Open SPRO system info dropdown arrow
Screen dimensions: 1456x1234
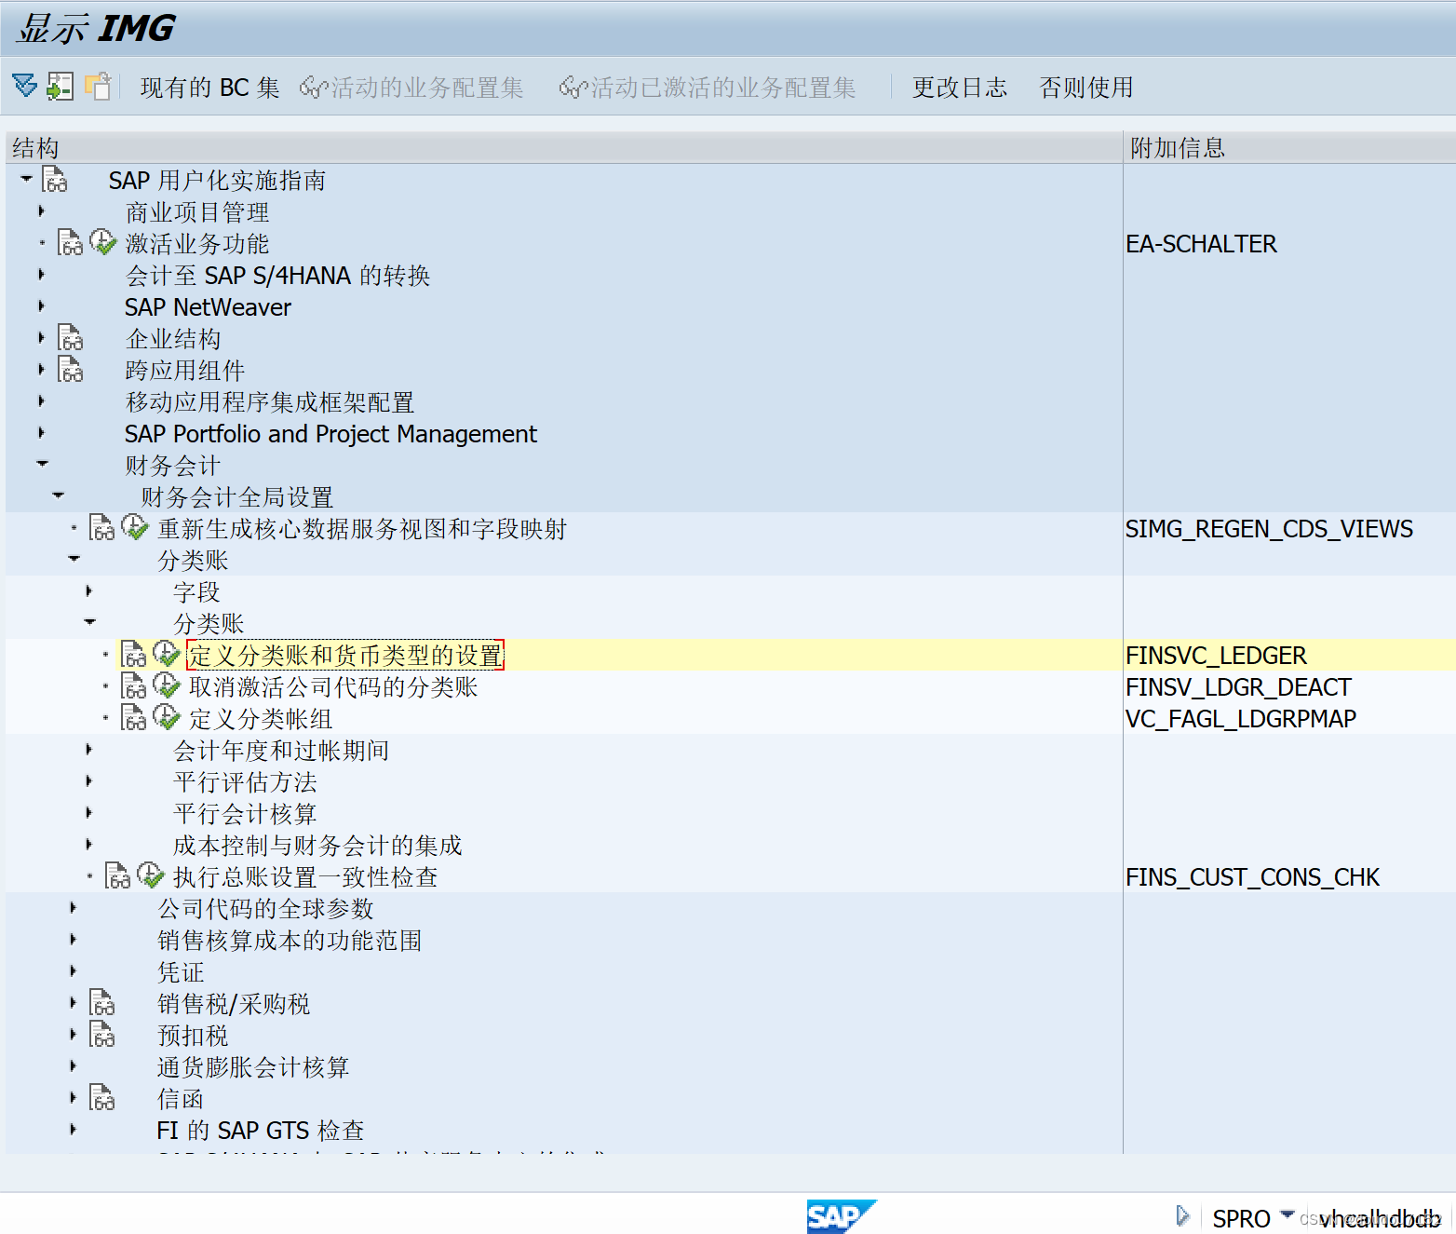coord(1287,1214)
